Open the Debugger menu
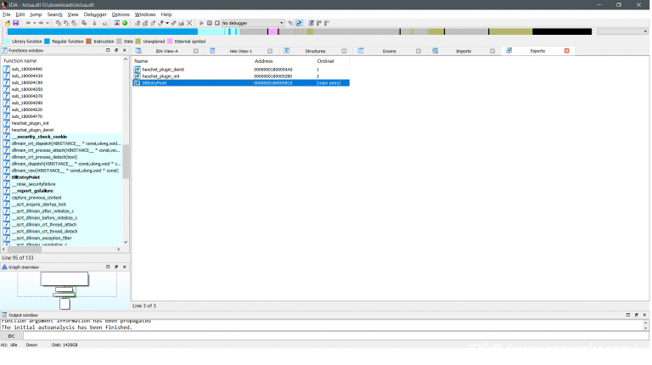Image resolution: width=652 pixels, height=365 pixels. click(95, 14)
